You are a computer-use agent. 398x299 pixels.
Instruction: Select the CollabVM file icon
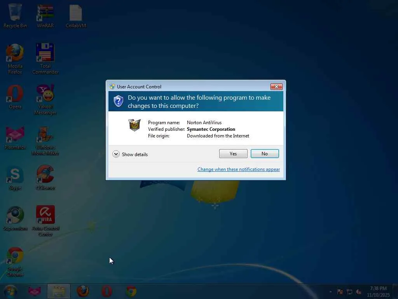pos(76,16)
